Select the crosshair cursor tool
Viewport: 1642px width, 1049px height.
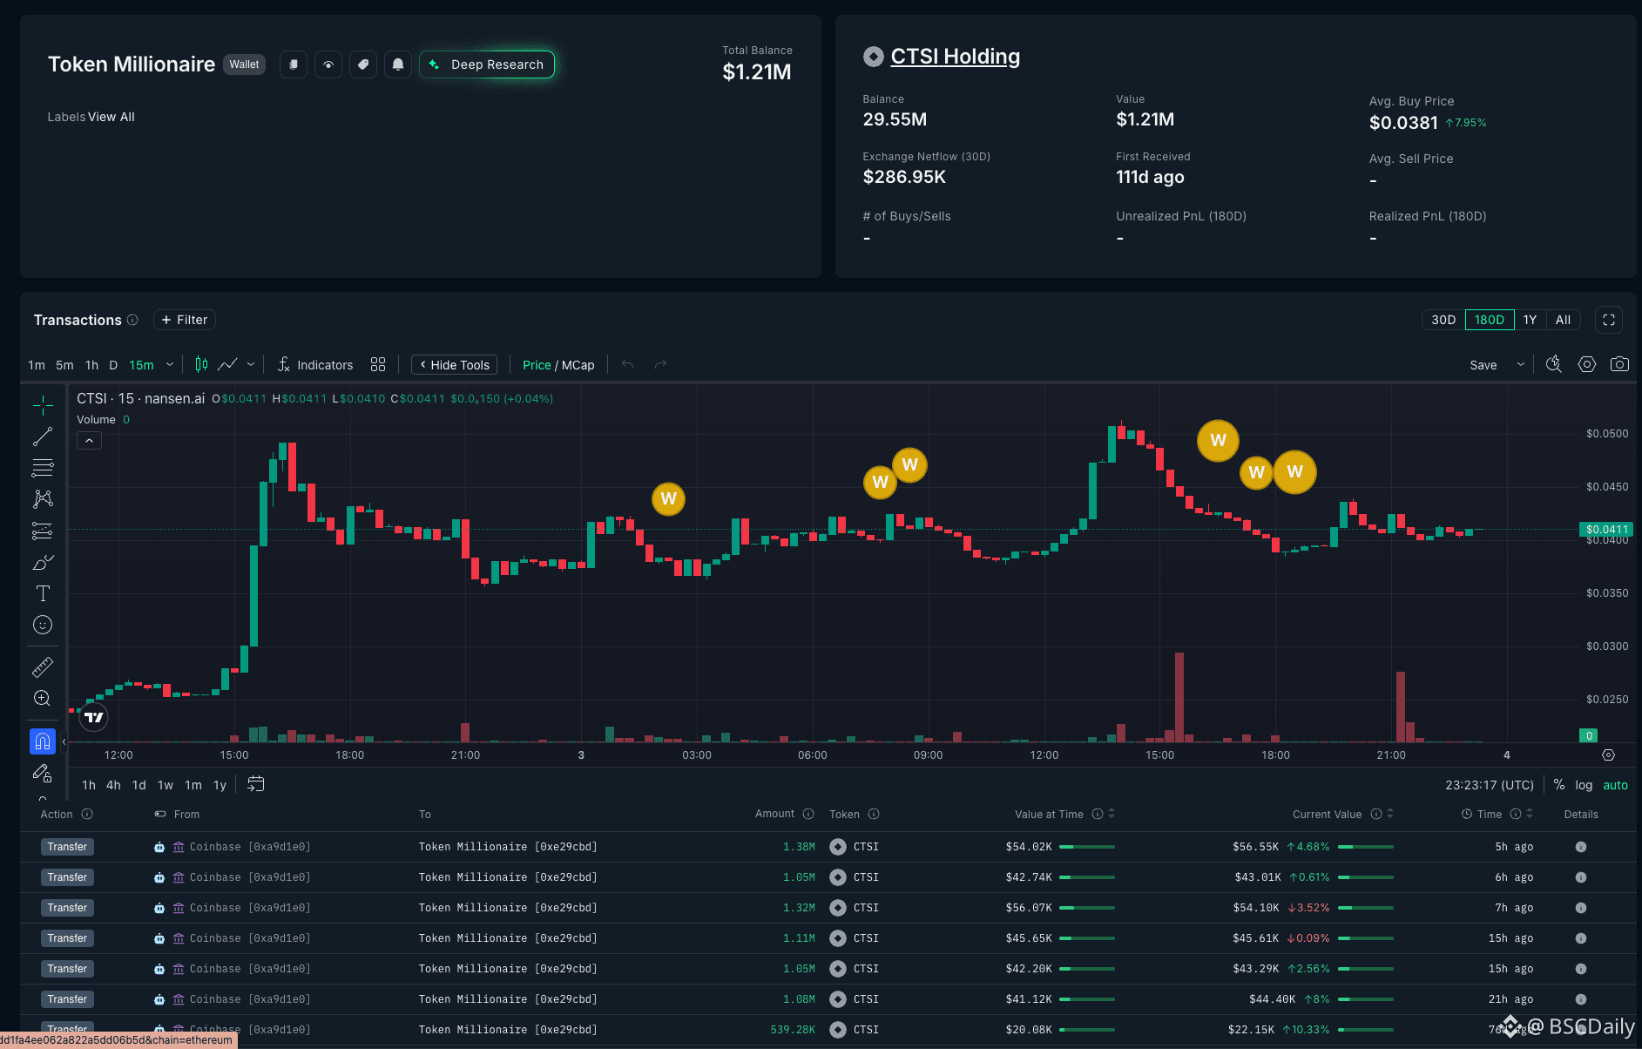click(x=43, y=405)
